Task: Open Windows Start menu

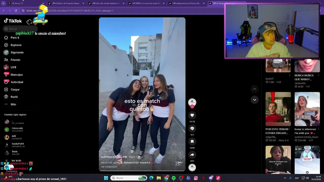Action: (106, 178)
